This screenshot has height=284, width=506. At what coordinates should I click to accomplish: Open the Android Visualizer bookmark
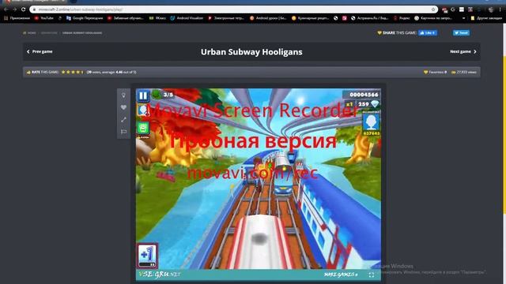click(187, 18)
